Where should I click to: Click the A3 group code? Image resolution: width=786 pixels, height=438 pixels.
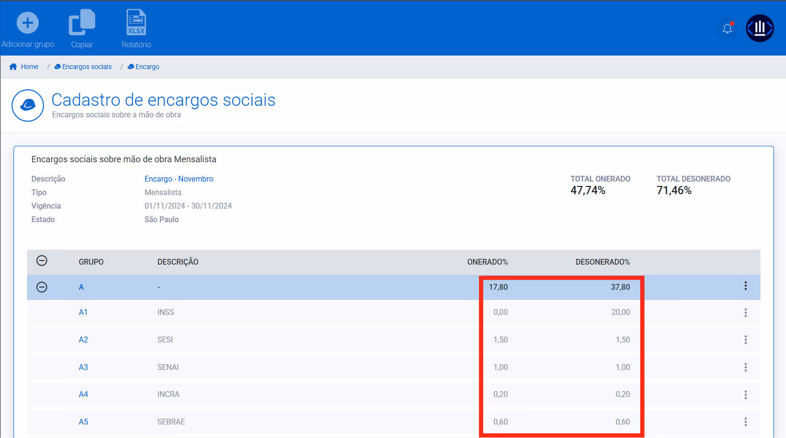coord(83,367)
